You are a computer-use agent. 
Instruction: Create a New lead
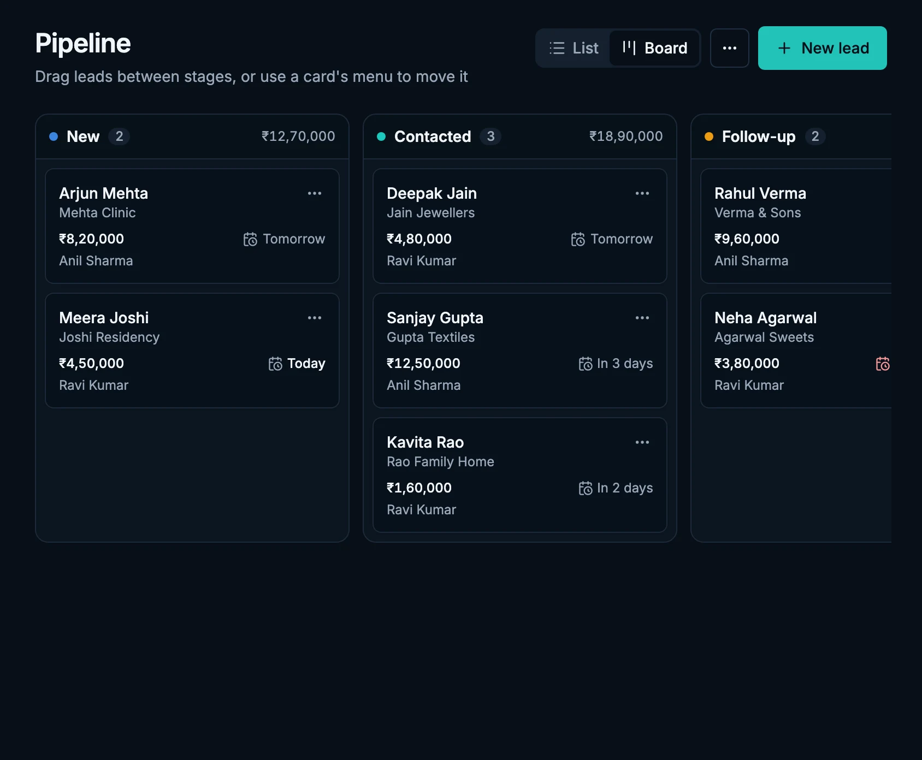(823, 48)
